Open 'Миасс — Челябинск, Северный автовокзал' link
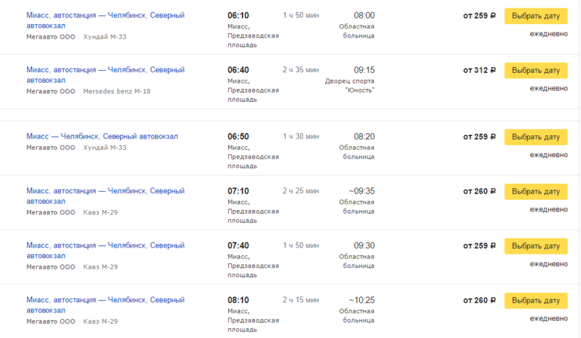581x338 pixels. [x=102, y=136]
